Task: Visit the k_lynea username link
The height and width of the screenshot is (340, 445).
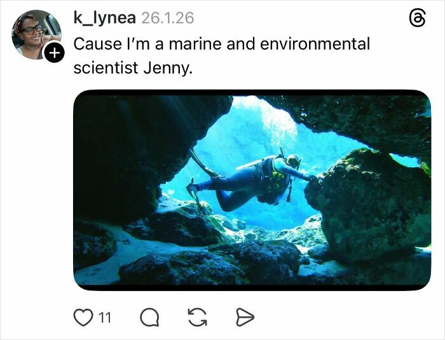Action: point(104,18)
